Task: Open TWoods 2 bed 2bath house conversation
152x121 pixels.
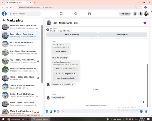Action: pos(21,69)
